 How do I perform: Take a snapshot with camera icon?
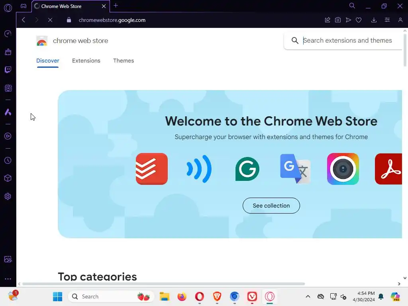pyautogui.click(x=338, y=20)
